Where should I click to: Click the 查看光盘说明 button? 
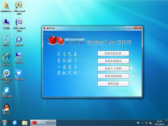(x=113, y=76)
